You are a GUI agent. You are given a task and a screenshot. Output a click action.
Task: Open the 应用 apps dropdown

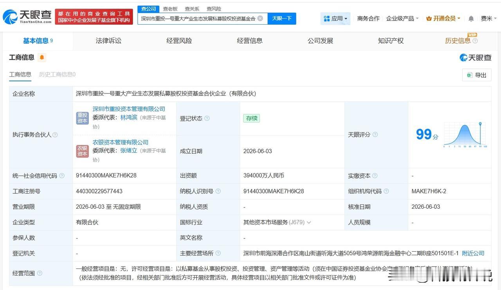click(335, 18)
